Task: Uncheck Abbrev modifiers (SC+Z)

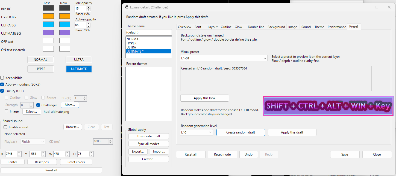Action: (x=2, y=84)
